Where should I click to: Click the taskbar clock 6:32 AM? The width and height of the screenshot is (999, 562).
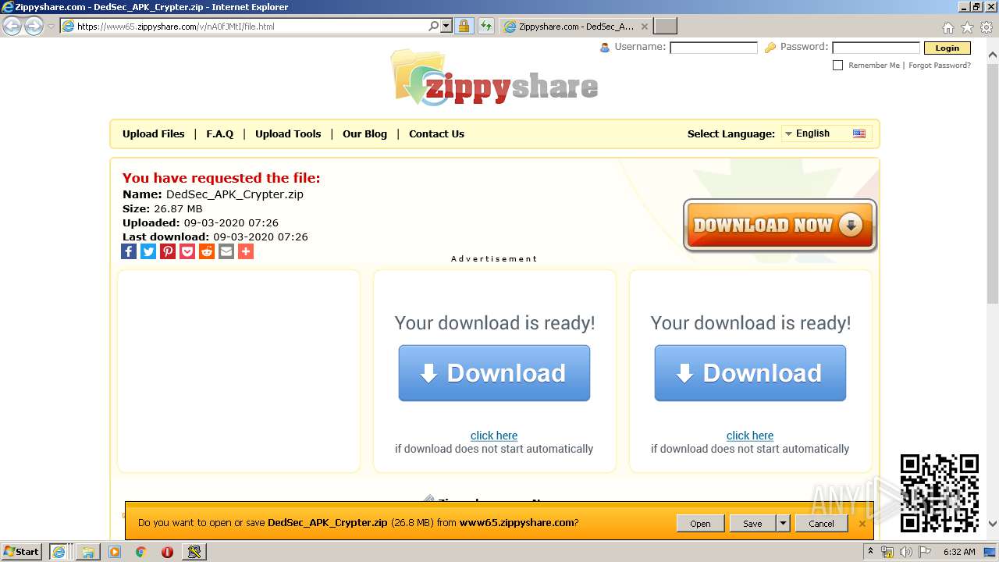[x=959, y=552]
